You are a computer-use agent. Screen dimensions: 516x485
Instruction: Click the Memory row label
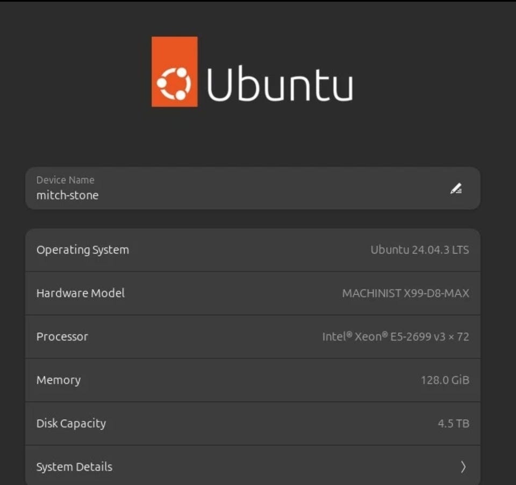pyautogui.click(x=59, y=380)
